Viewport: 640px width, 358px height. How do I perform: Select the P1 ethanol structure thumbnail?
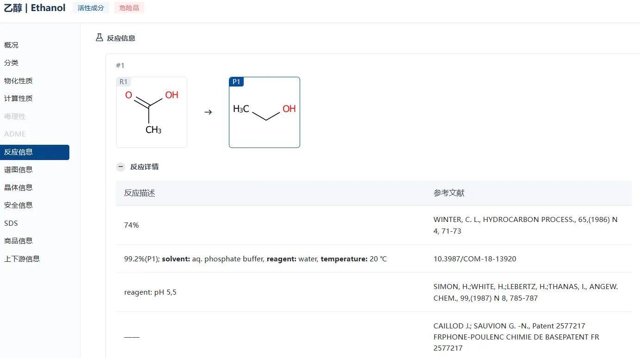point(265,112)
